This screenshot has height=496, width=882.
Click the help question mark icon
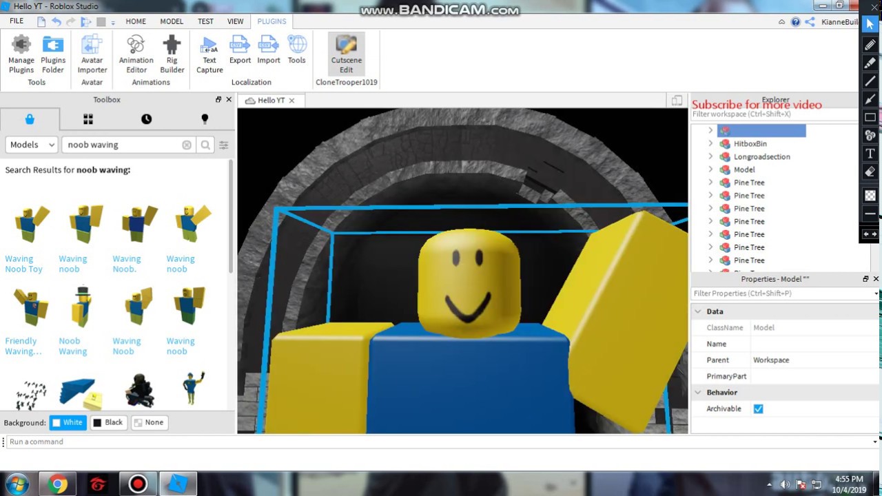tap(796, 22)
